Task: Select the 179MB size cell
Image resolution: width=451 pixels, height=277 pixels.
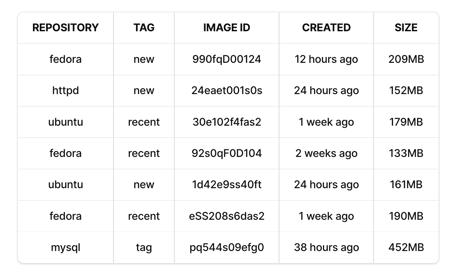Action: (406, 122)
